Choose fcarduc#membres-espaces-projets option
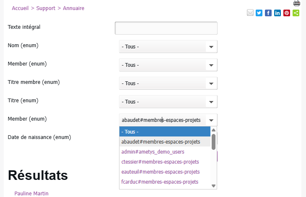Screen dimensions: 306x197 click(159, 182)
